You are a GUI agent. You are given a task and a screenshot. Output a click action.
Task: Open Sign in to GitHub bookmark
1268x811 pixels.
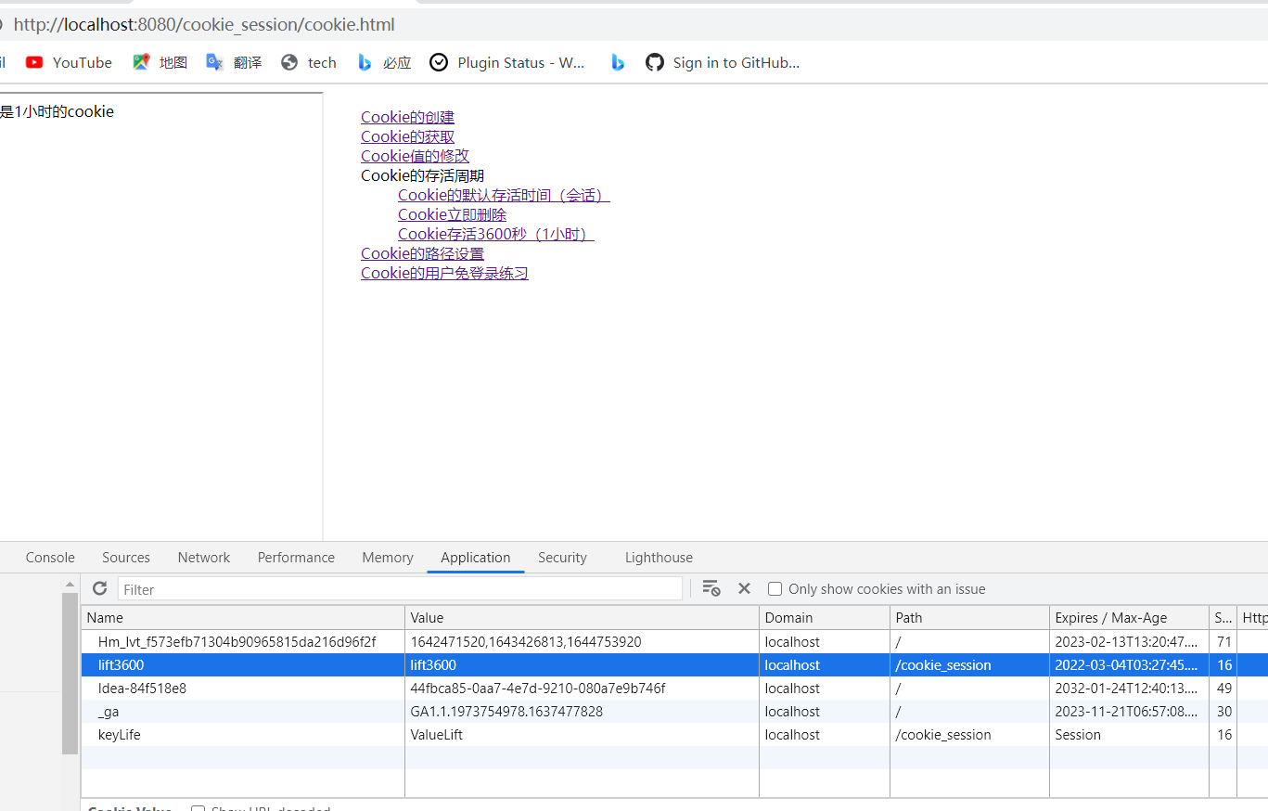(723, 62)
